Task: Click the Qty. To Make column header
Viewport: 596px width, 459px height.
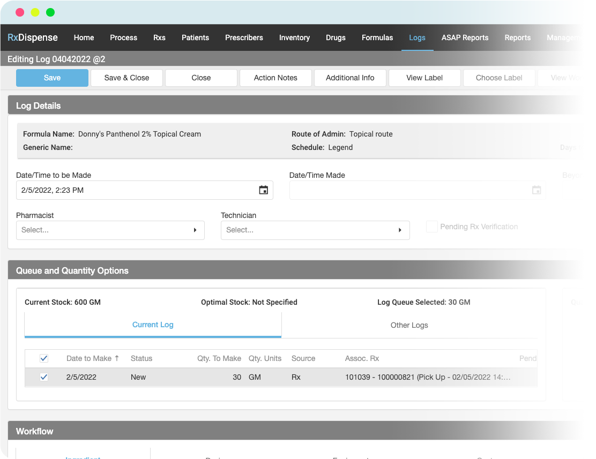Action: tap(219, 358)
